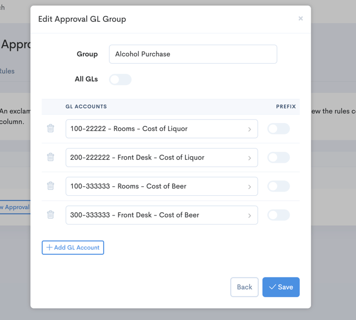
Task: Delete the 100-22222 Rooms Cost of Liquor row
Action: click(50, 128)
